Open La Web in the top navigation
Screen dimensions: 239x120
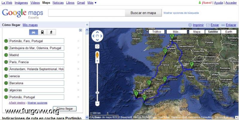(x=7, y=3)
